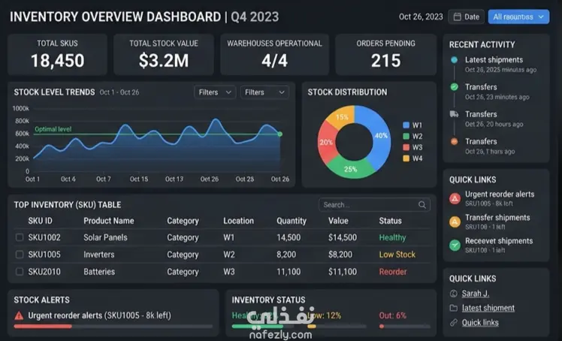Click the red warning triangle in Stock Alerts

pyautogui.click(x=19, y=315)
